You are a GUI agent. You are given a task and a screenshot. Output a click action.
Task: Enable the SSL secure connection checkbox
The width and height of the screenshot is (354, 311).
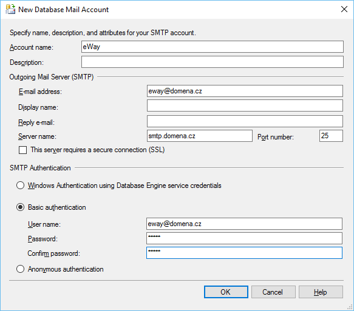[x=22, y=150]
